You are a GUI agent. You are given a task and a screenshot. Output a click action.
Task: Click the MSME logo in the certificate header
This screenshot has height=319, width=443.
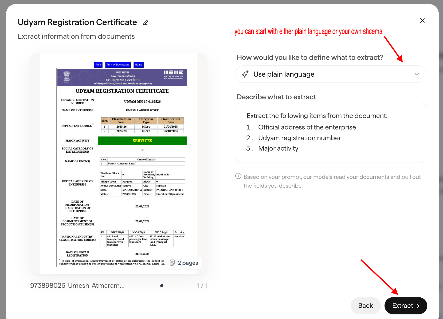(x=173, y=74)
